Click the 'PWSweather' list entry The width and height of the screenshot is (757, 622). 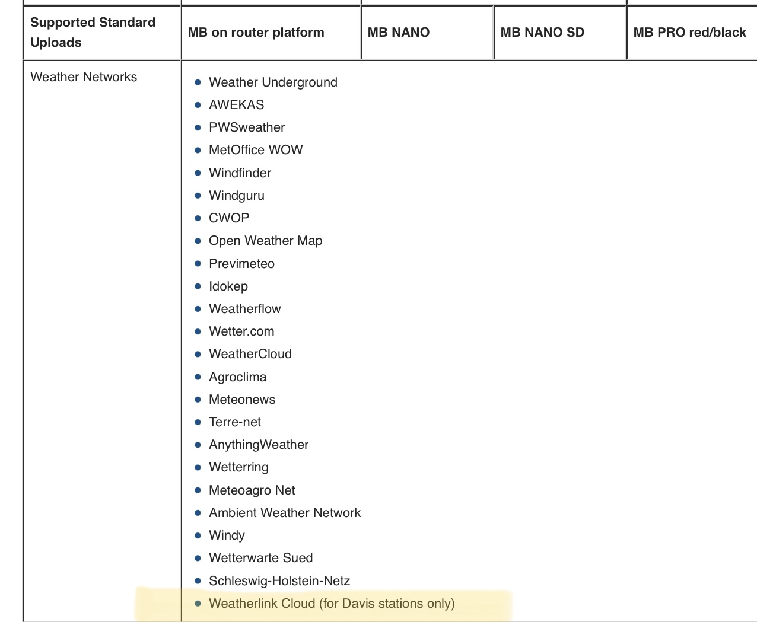tap(247, 127)
